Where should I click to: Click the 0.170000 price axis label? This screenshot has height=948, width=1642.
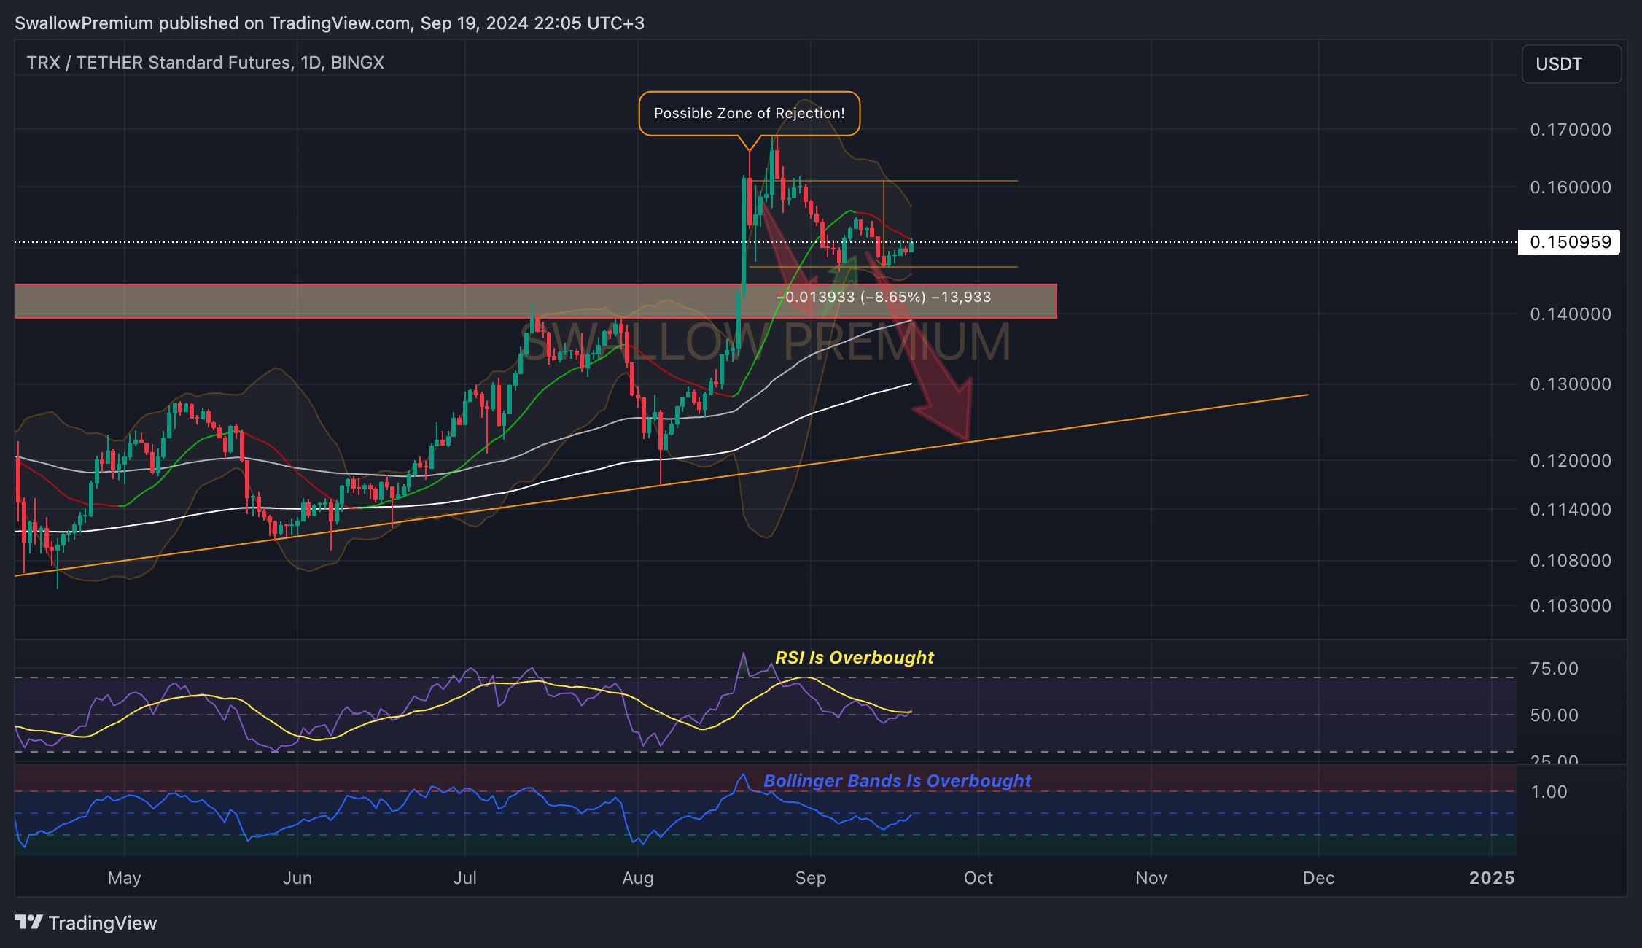click(x=1571, y=130)
